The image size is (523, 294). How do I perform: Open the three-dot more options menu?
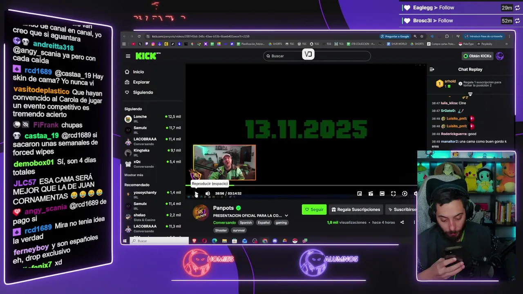click(x=414, y=223)
